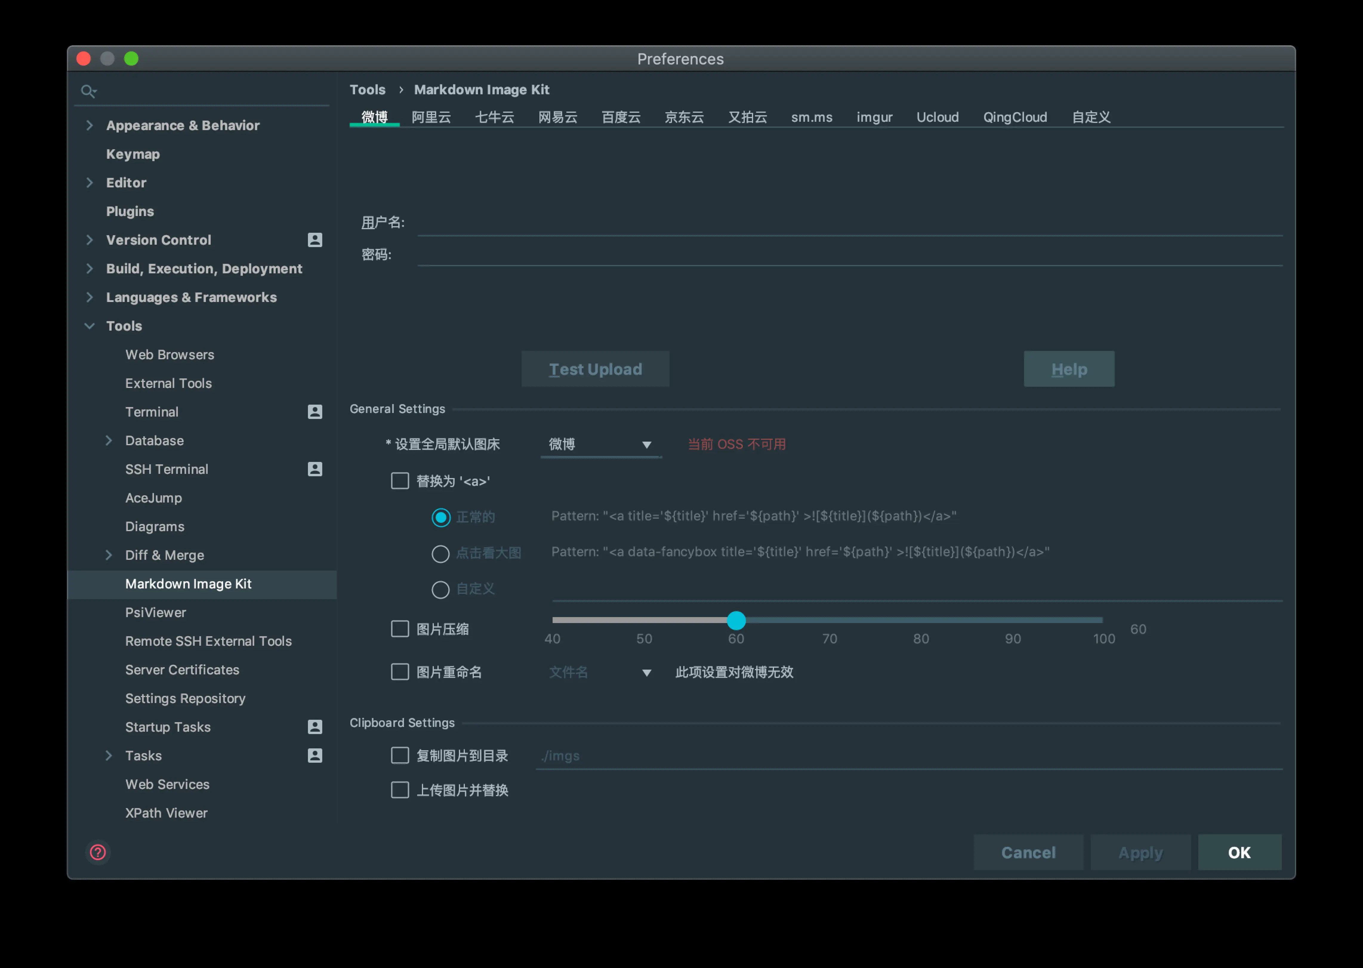Click the profile icon beside Startup Tasks

(x=315, y=727)
